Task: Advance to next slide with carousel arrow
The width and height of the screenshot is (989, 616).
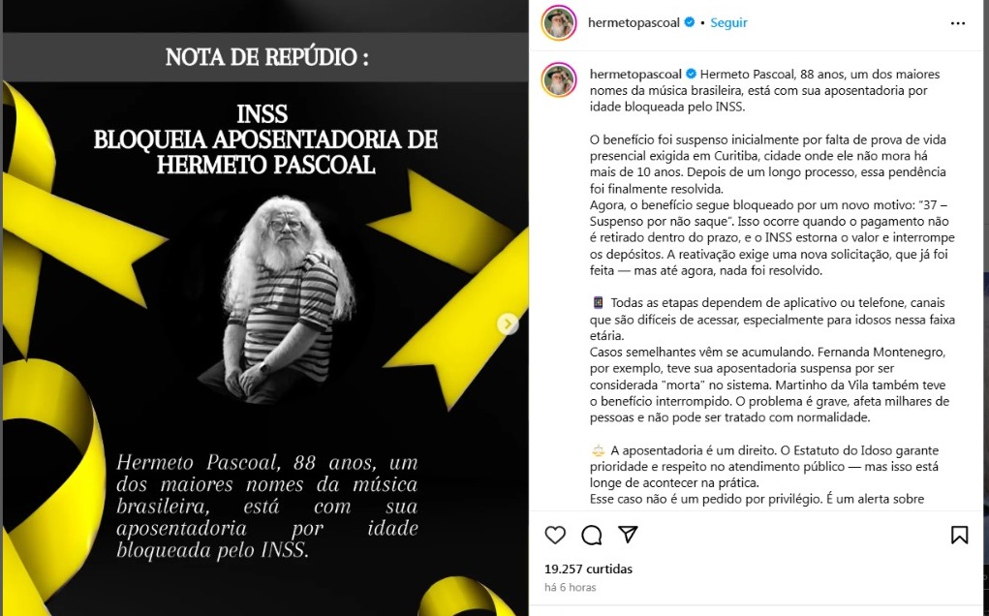Action: click(508, 324)
